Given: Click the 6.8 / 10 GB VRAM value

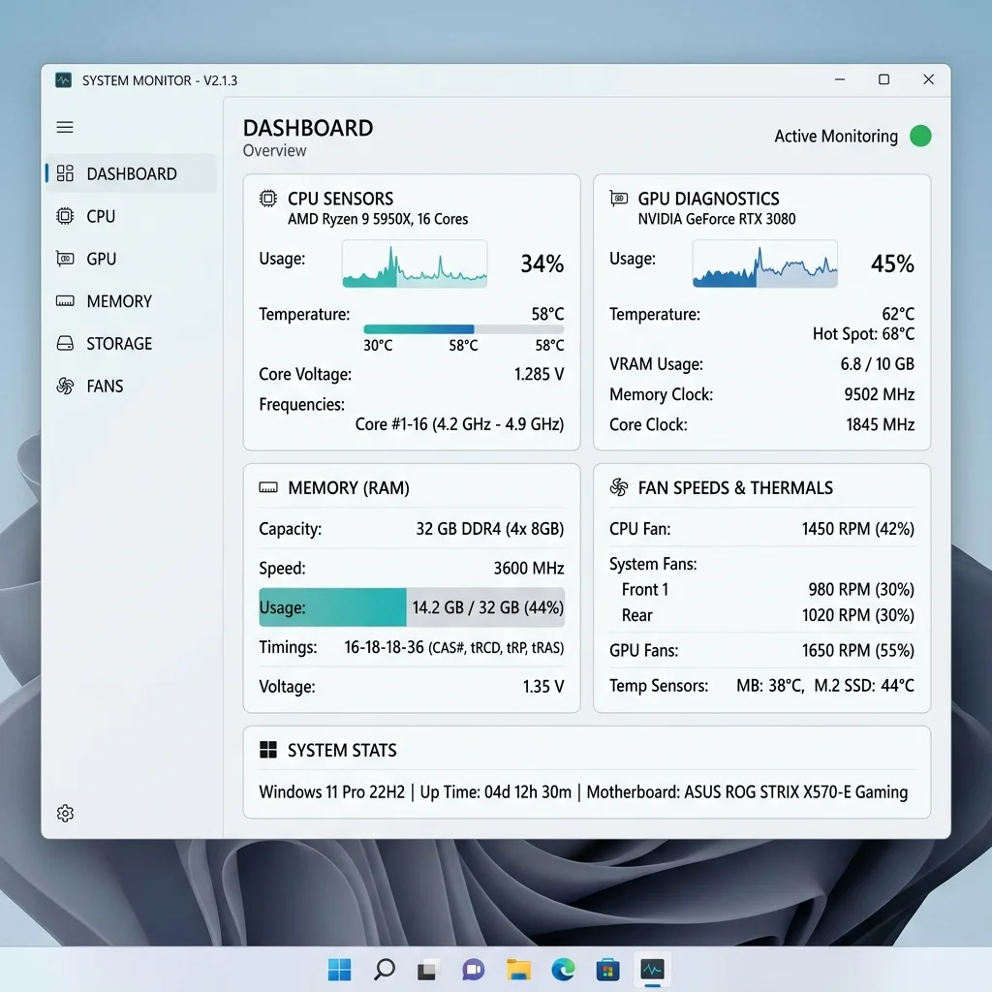Looking at the screenshot, I should (x=878, y=364).
